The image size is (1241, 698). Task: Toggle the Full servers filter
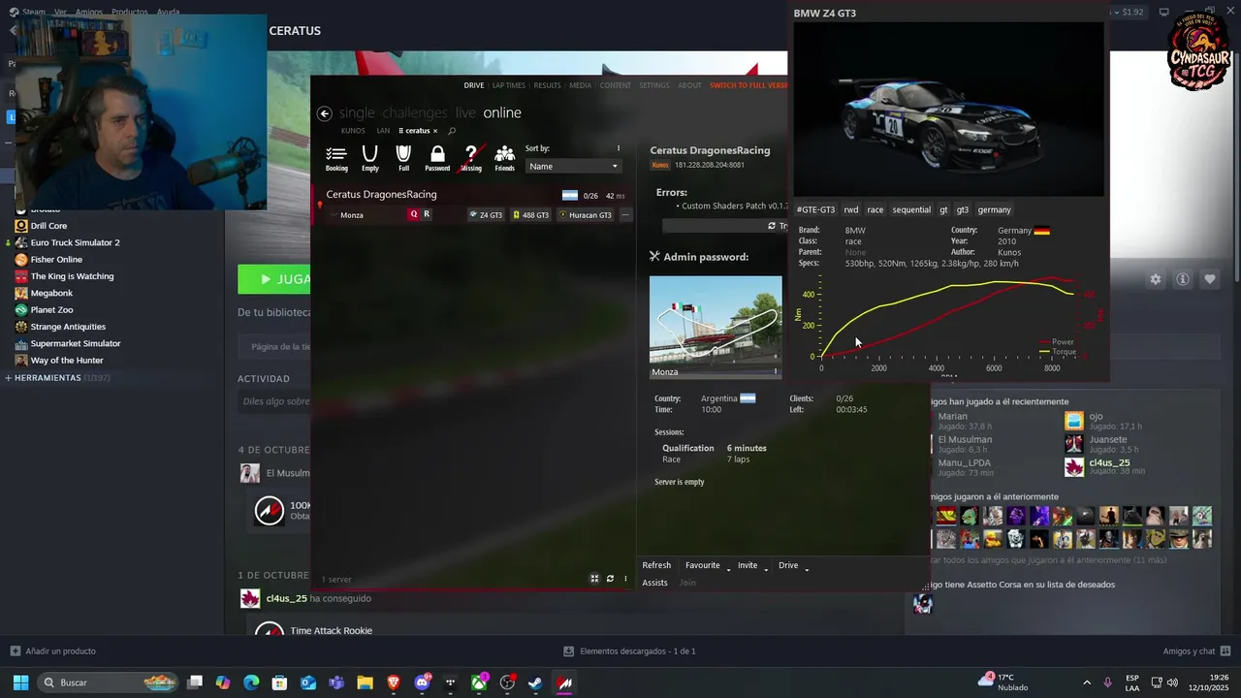point(403,158)
